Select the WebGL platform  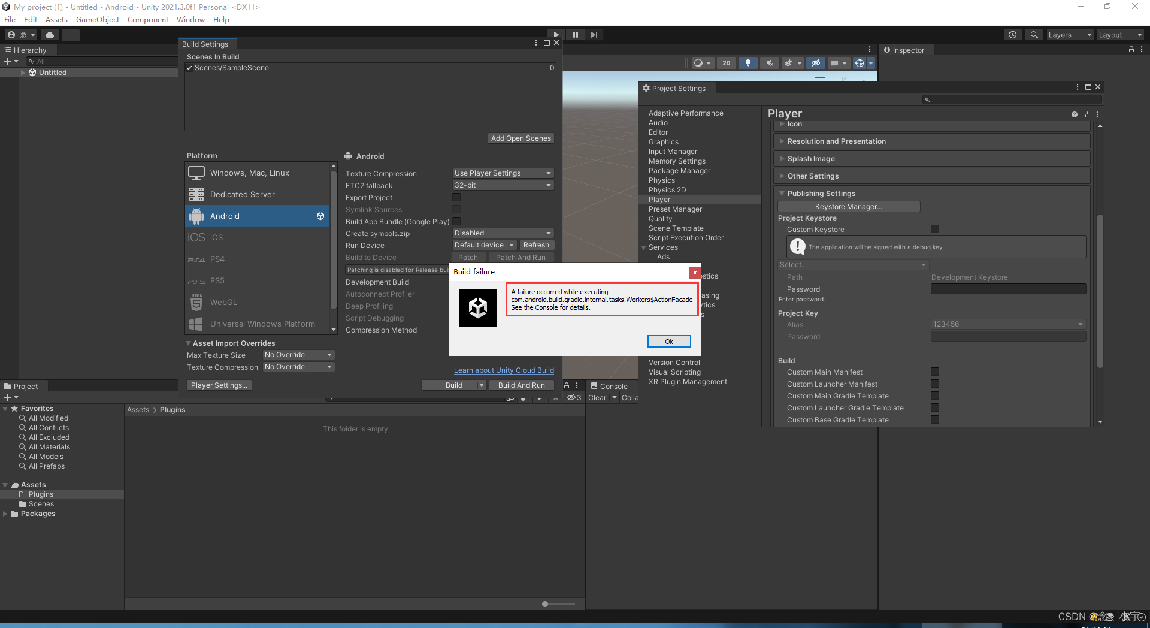[x=258, y=302]
